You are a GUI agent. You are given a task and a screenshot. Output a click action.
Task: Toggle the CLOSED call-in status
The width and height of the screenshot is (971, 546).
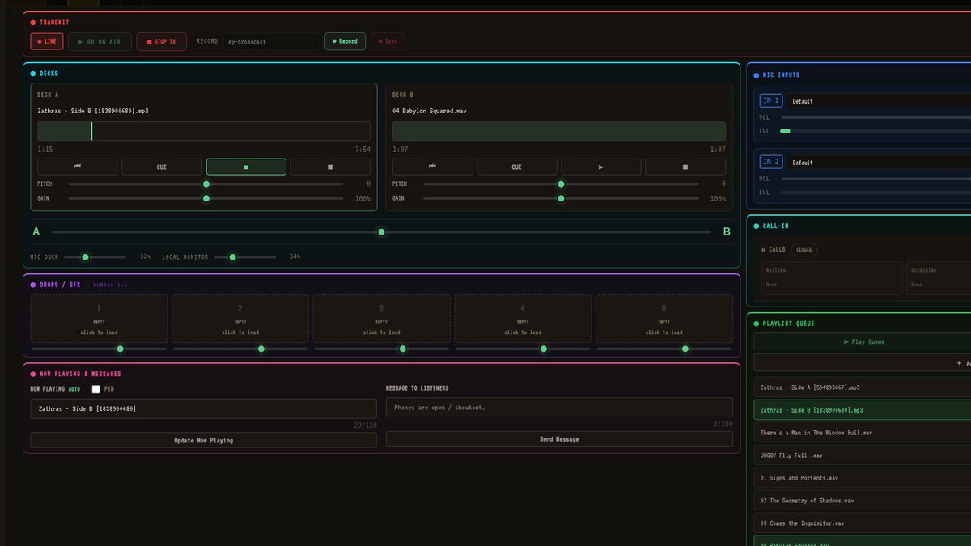[804, 249]
